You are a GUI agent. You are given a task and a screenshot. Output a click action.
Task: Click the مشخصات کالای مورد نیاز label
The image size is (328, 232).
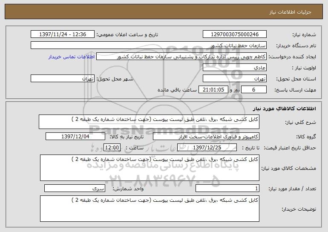[289, 168]
